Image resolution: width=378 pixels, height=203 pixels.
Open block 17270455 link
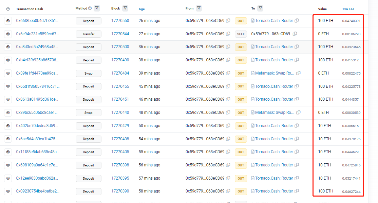click(x=120, y=86)
